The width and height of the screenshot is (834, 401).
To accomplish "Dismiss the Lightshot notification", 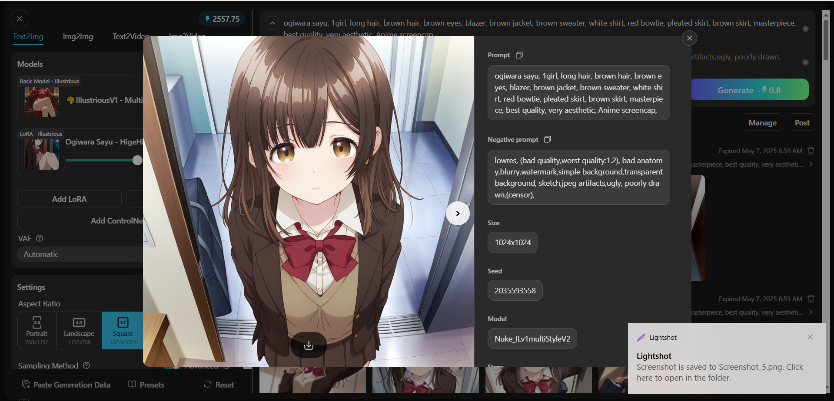I will 810,337.
